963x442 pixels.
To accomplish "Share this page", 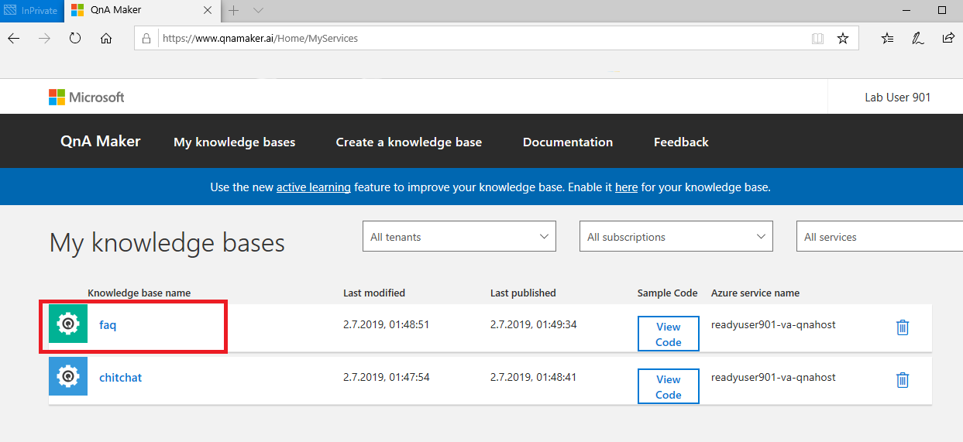I will point(948,38).
